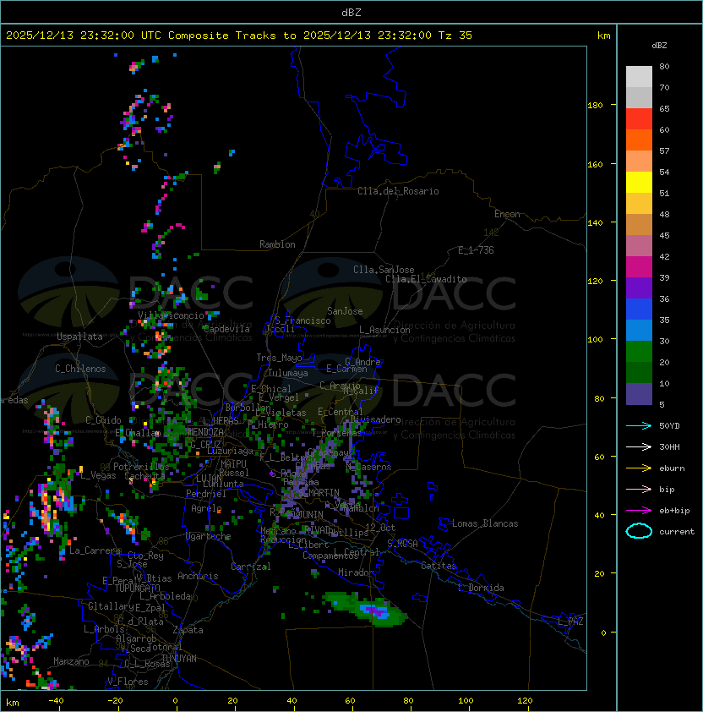Click the S_ROSA place label
The image size is (703, 712).
coord(402,543)
